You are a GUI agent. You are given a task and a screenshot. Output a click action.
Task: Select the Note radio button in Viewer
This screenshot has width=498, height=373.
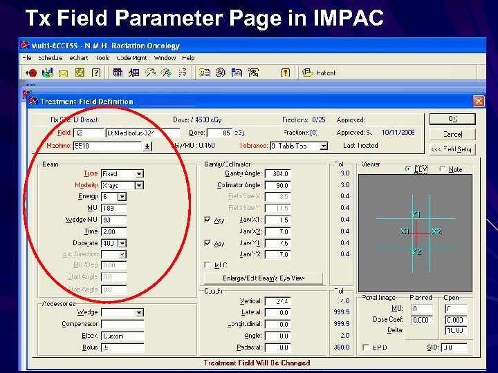click(x=443, y=169)
